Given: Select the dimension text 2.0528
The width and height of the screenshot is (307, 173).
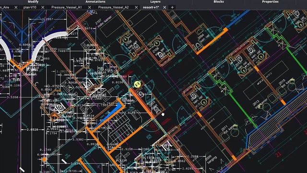Looking at the screenshot, I should tap(33, 130).
